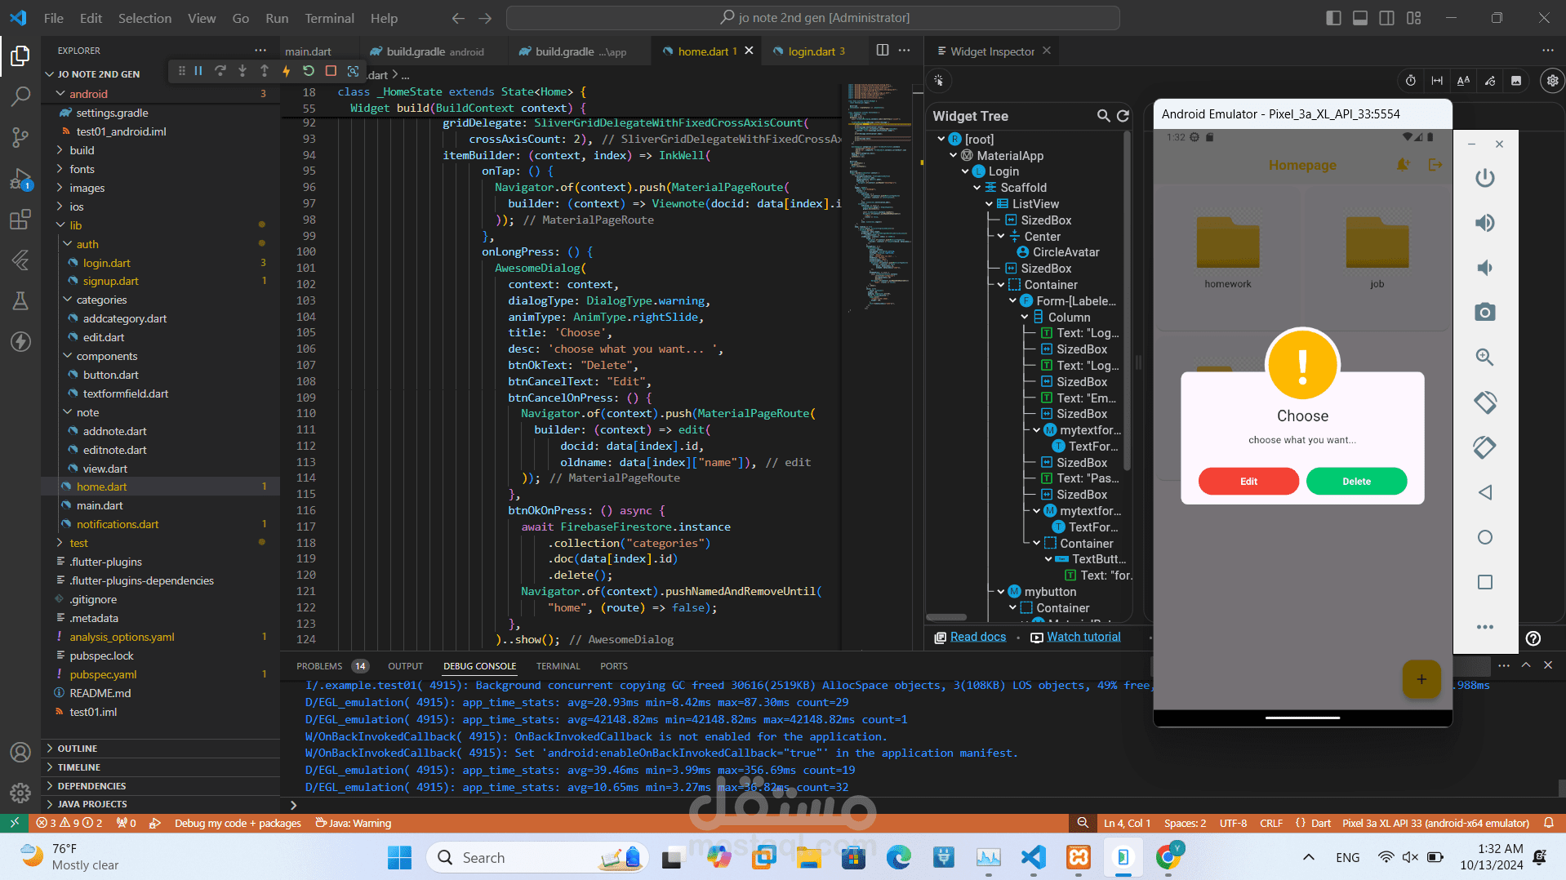Trigger hot reload with the lightning bolt
1566x880 pixels.
pyautogui.click(x=287, y=71)
